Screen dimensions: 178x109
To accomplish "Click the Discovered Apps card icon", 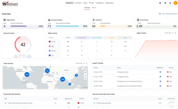I will tap(49, 20).
